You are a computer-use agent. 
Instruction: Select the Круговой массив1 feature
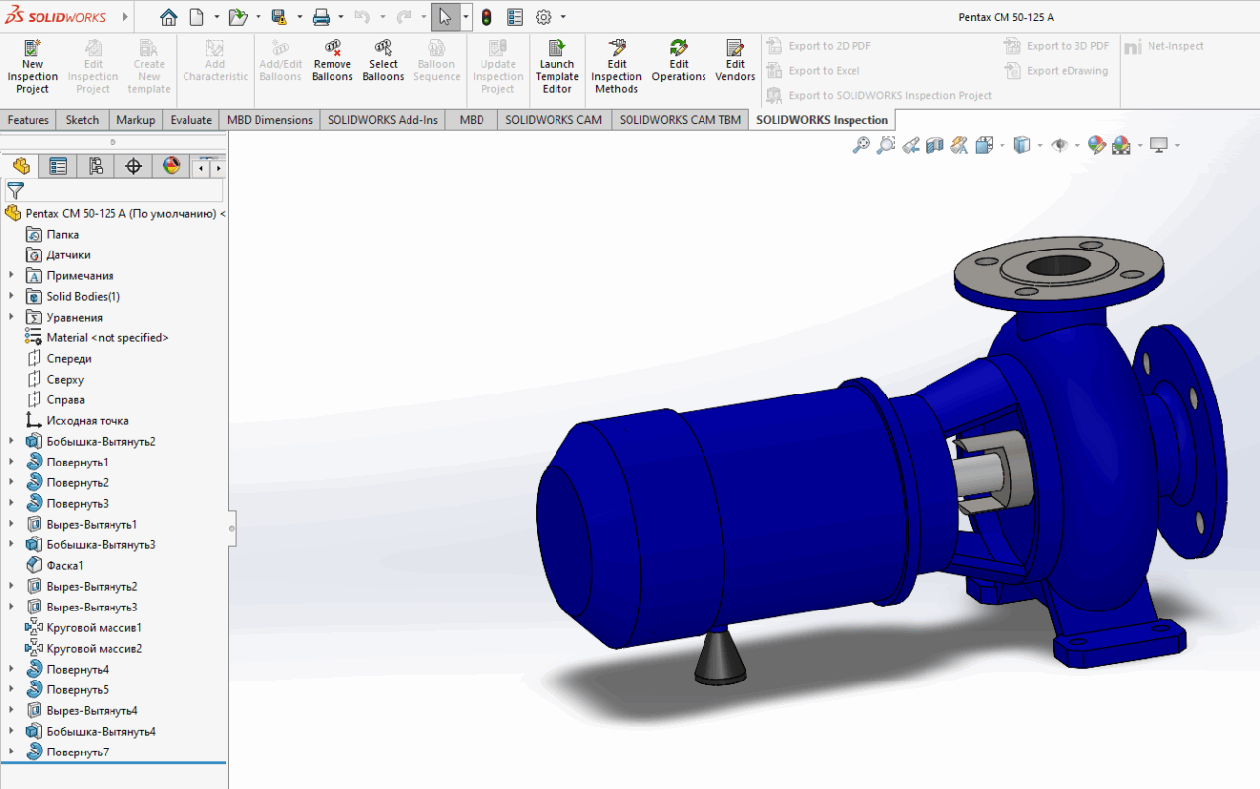(84, 628)
